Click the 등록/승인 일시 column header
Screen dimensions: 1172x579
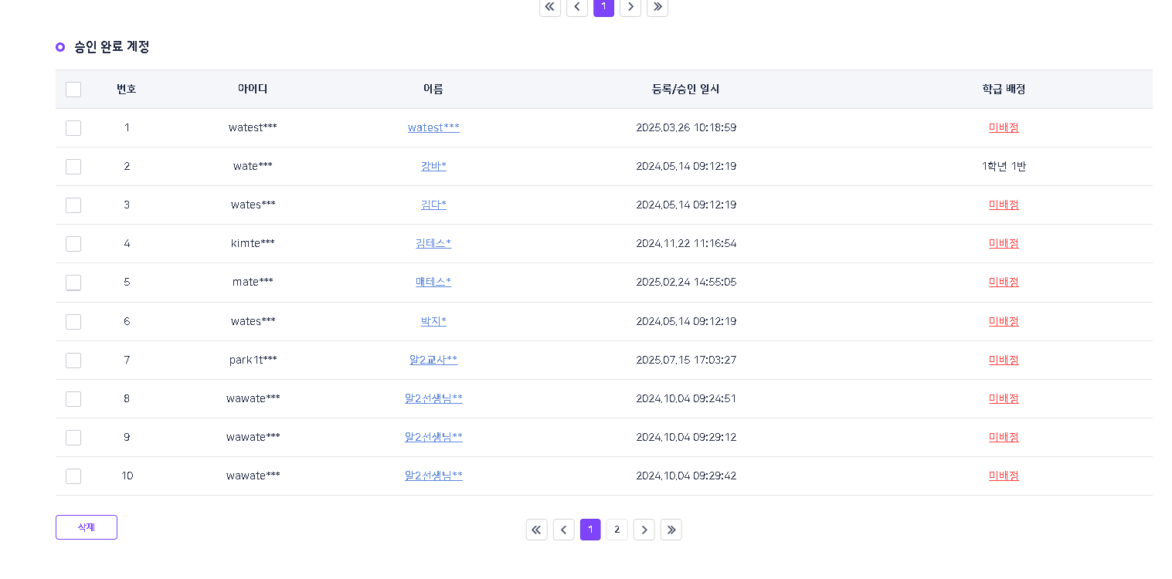pos(685,89)
